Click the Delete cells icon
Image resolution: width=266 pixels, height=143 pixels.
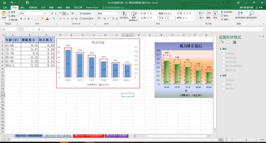point(208,14)
